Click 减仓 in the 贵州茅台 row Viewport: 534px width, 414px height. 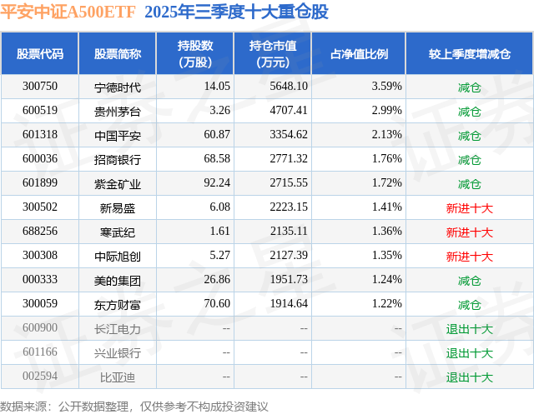click(x=470, y=112)
